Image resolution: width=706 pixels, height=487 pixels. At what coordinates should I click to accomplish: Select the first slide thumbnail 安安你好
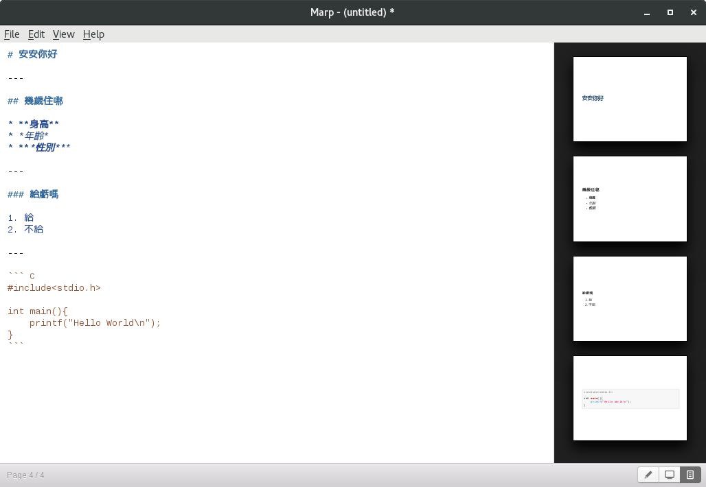630,99
